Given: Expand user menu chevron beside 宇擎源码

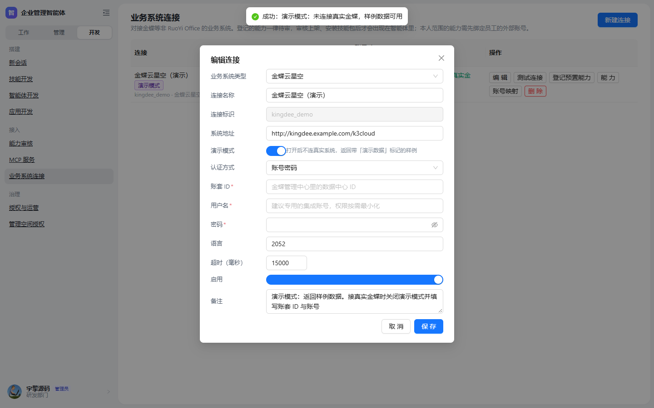Looking at the screenshot, I should (109, 392).
